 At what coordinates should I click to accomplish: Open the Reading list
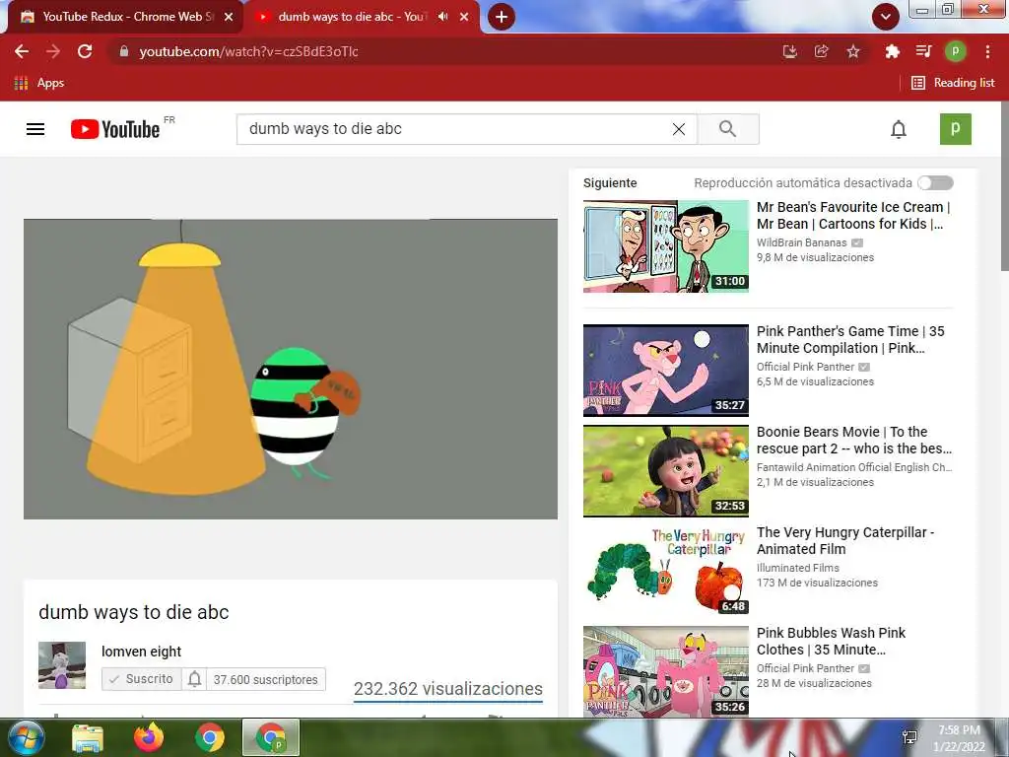[953, 83]
